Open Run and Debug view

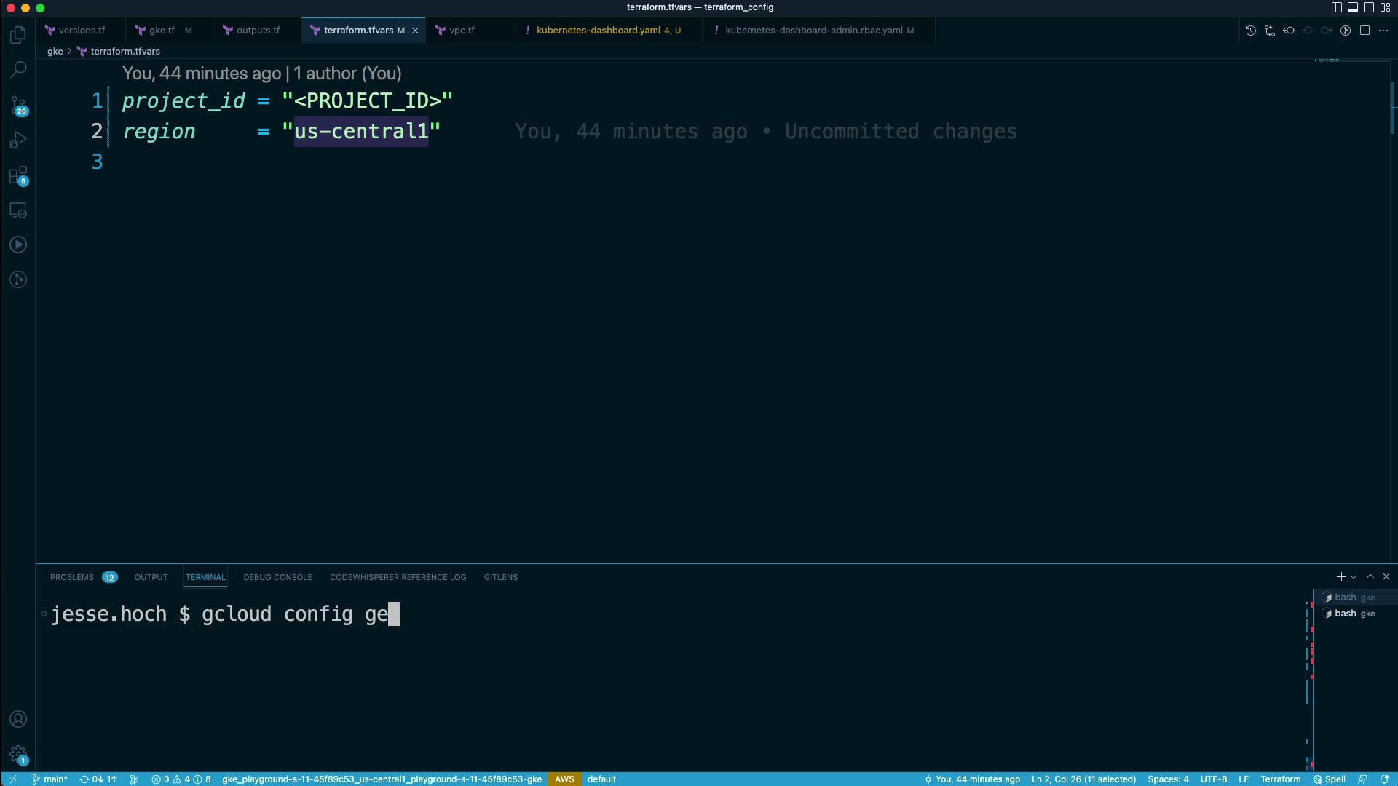click(18, 140)
